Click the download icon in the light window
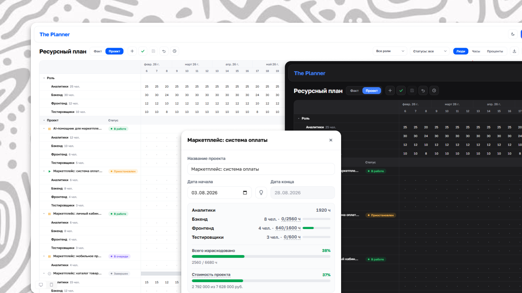This screenshot has width=522, height=293. [x=514, y=51]
